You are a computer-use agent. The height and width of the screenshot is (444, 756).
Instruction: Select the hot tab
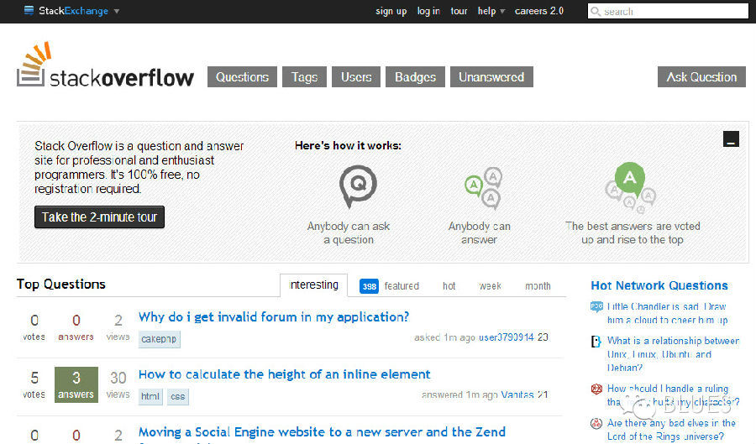[x=449, y=286]
